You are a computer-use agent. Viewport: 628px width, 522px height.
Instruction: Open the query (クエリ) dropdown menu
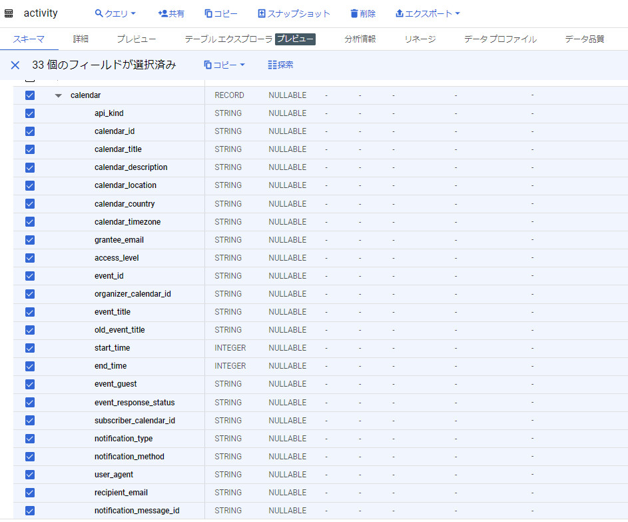[x=115, y=13]
